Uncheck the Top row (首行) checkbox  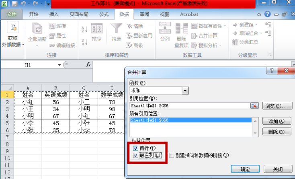pos(135,148)
